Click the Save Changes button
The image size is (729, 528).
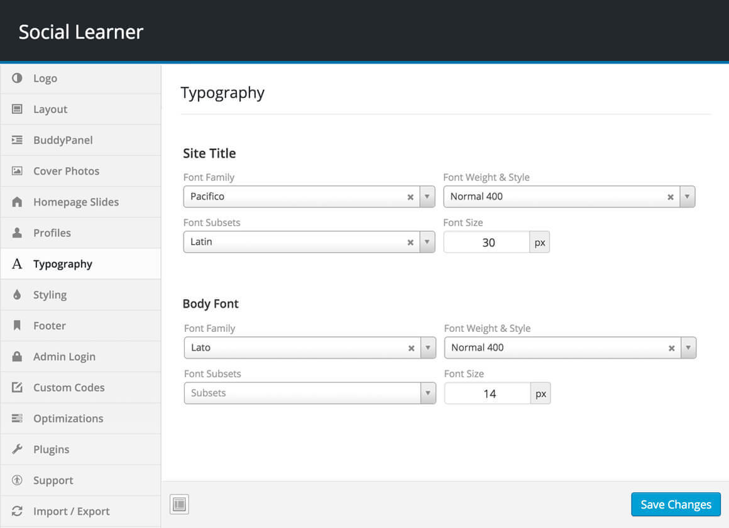pyautogui.click(x=676, y=505)
